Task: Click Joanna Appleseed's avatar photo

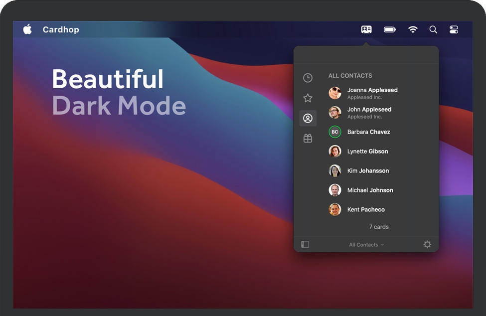Action: [x=335, y=93]
